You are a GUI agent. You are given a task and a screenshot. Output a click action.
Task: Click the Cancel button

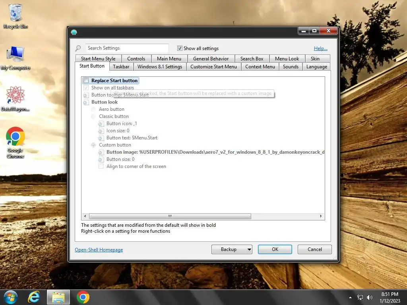click(315, 249)
